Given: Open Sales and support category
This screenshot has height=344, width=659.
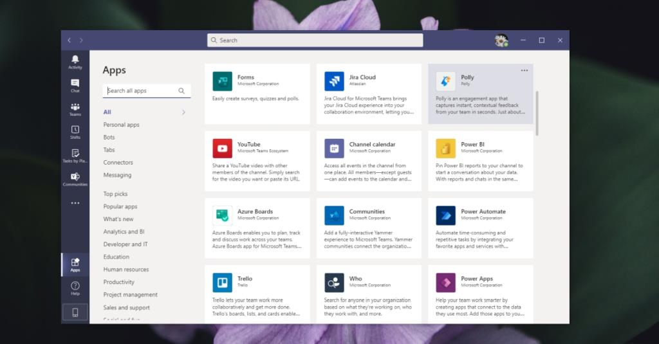Looking at the screenshot, I should 127,307.
